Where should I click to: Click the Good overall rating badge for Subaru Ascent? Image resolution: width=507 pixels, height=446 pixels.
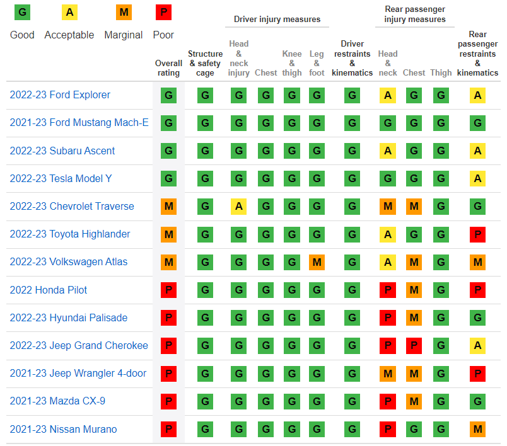pos(168,151)
